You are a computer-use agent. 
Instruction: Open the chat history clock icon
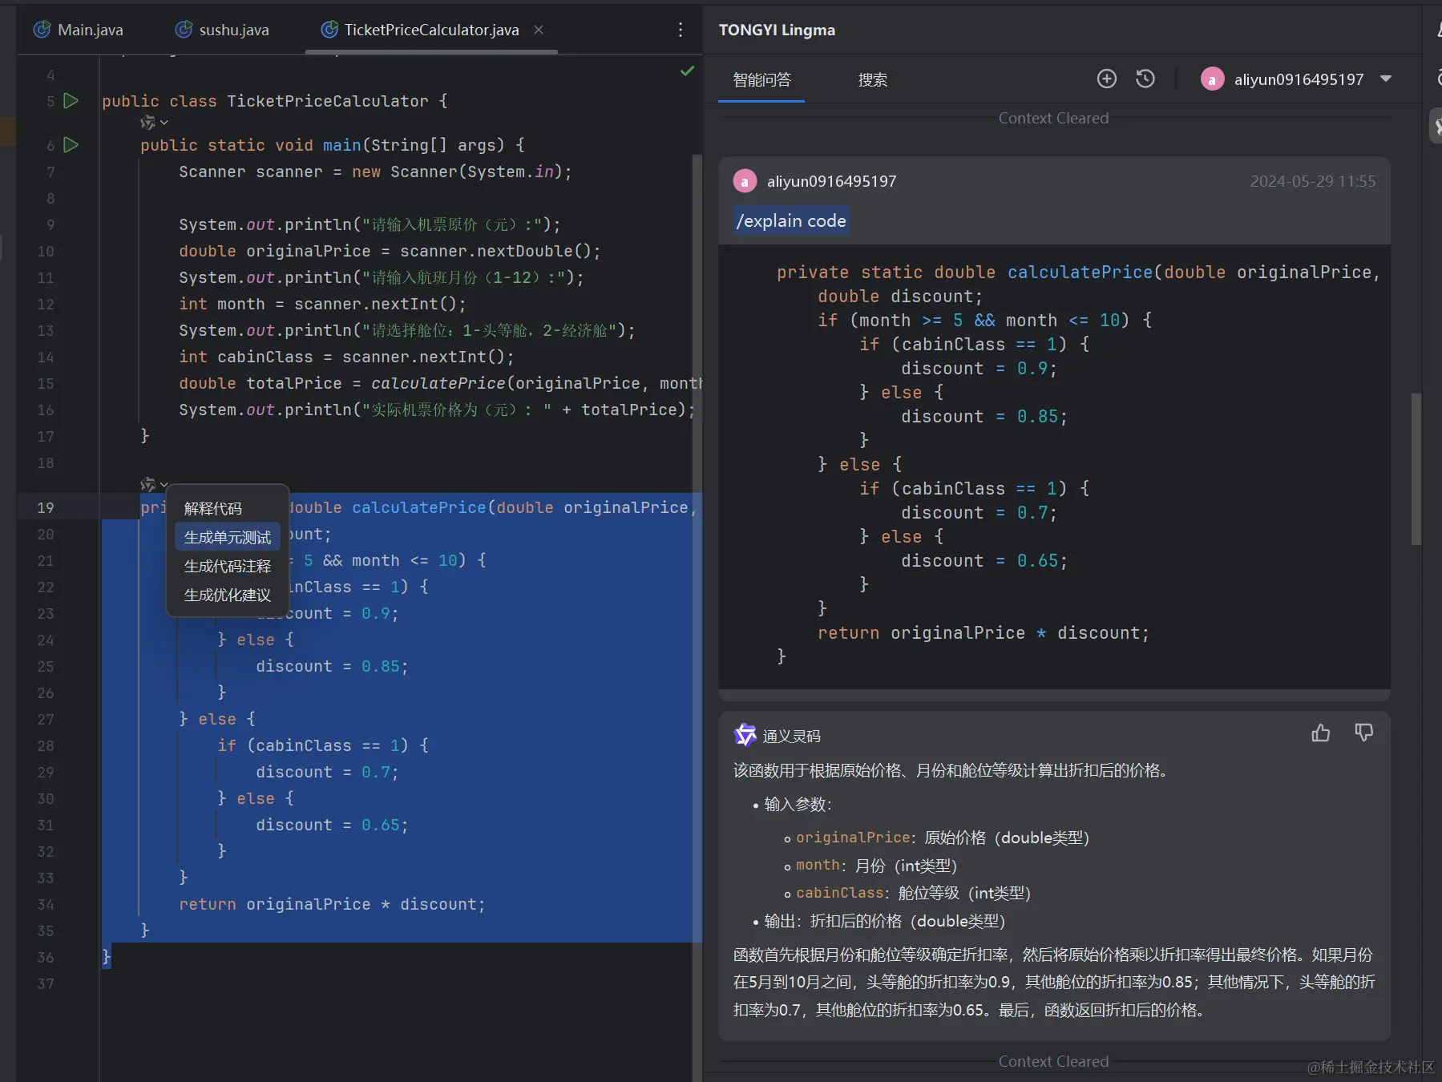(1145, 79)
